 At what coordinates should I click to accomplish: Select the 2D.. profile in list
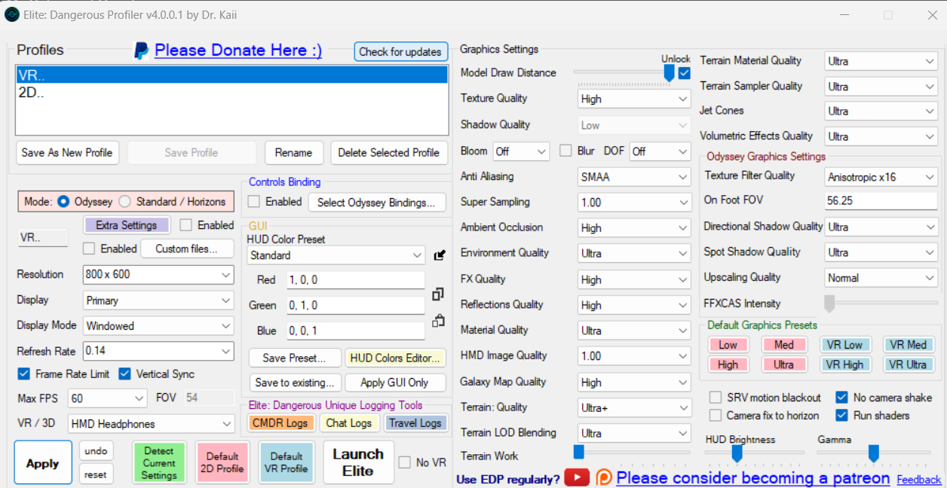[231, 93]
